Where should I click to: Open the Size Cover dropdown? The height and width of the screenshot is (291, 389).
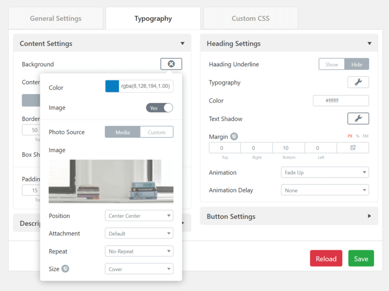tap(139, 269)
